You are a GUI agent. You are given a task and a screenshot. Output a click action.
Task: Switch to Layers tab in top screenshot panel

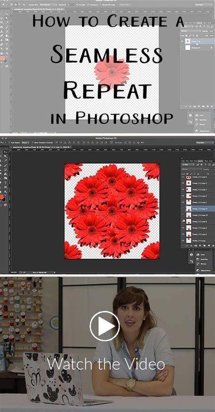click(x=199, y=23)
